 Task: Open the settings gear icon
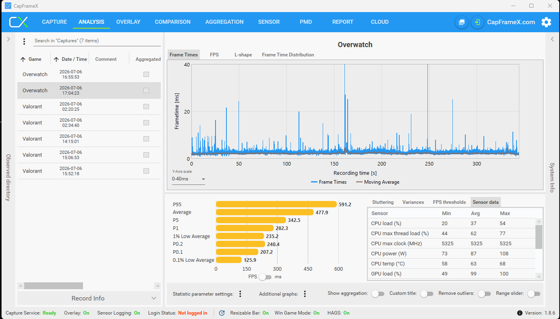click(x=546, y=22)
